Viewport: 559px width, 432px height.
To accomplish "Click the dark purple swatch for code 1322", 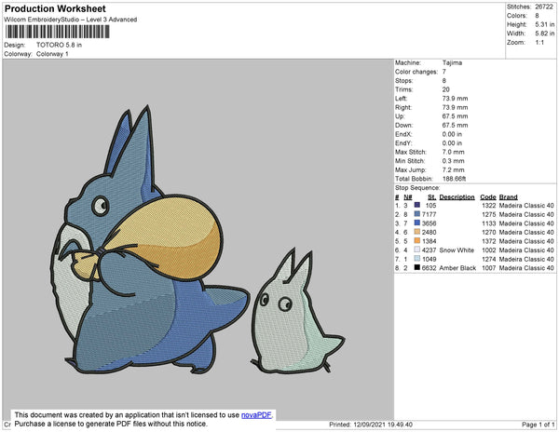I will (x=417, y=205).
